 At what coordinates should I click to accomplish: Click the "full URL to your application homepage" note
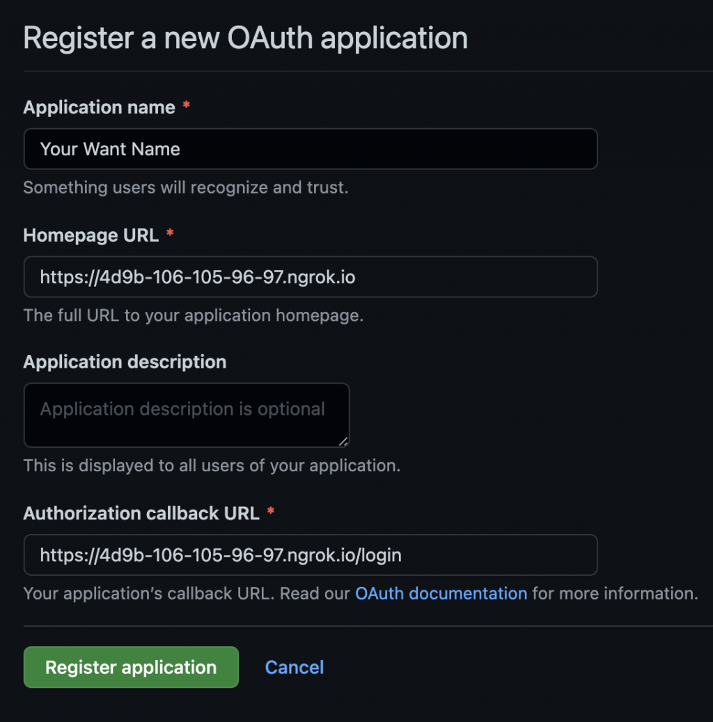193,315
